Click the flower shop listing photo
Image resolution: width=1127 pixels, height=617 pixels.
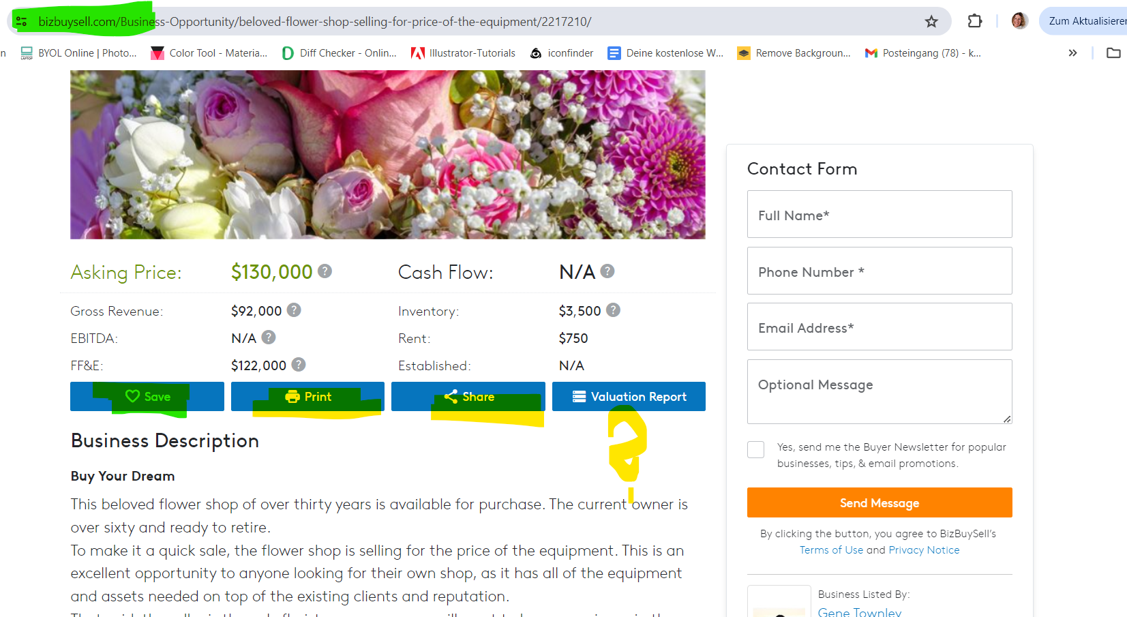click(388, 154)
